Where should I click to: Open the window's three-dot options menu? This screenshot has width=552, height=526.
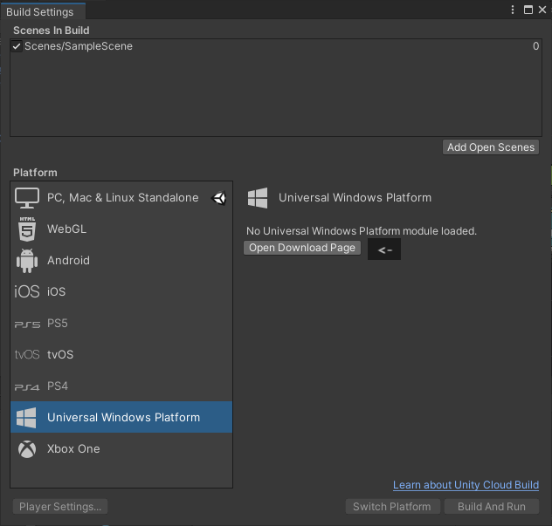coord(513,10)
